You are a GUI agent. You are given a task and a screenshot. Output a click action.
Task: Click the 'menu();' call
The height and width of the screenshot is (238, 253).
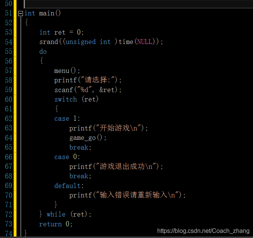(67, 71)
